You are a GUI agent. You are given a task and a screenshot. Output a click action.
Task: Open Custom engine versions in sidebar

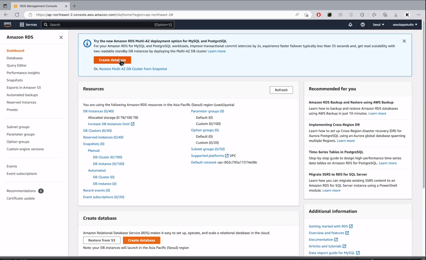25,149
